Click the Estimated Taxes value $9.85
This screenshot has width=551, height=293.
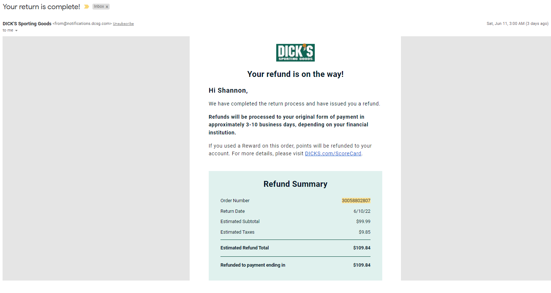pos(365,232)
